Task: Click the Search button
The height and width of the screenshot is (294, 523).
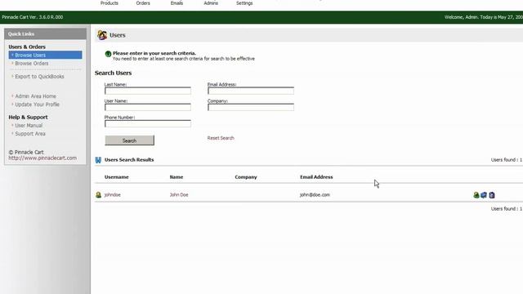Action: pos(129,140)
